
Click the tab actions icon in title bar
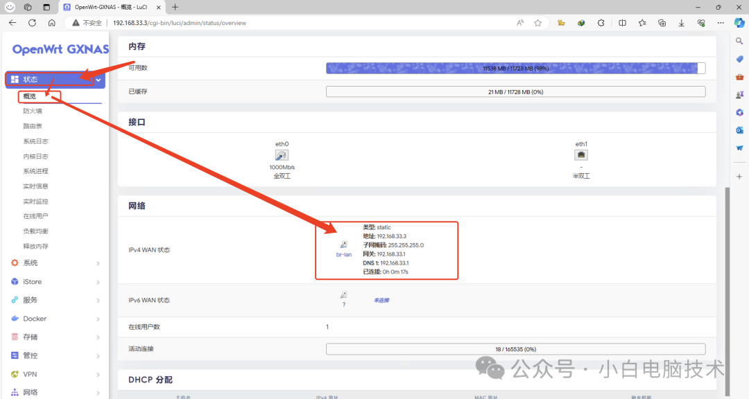coord(46,7)
